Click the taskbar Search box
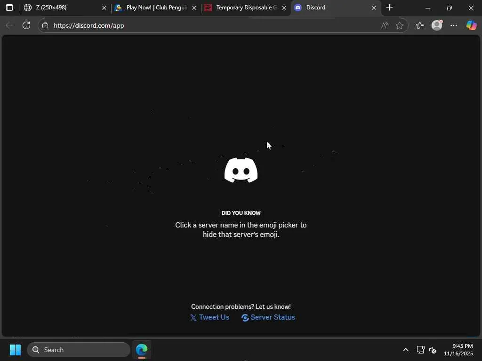The width and height of the screenshot is (482, 361). click(x=79, y=350)
